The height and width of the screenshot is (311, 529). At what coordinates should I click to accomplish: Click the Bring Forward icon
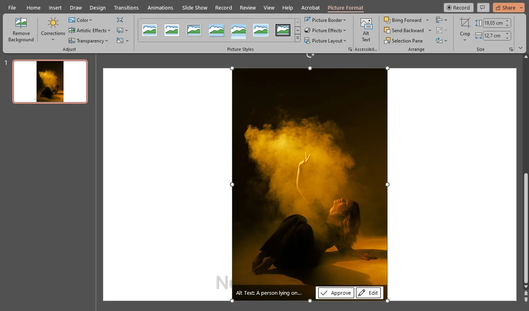[x=387, y=19]
